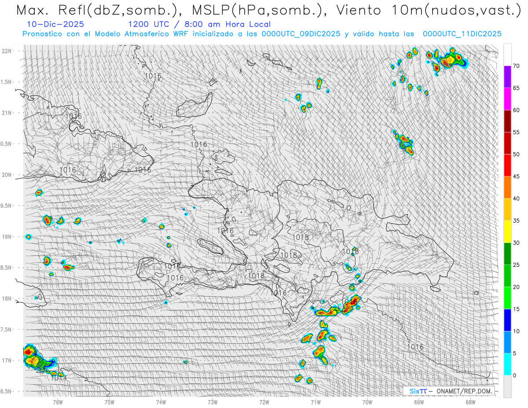
Task: Select the yellow 30-35 dBZ colorbar segment
Action: (x=507, y=232)
